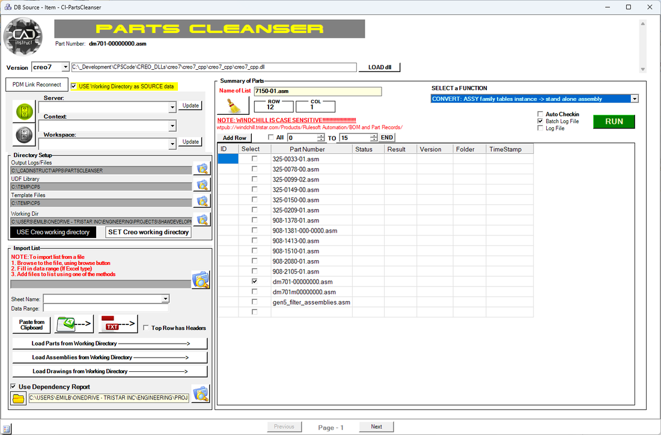
Task: Open the SELECT a FUNCTION dropdown
Action: (634, 99)
